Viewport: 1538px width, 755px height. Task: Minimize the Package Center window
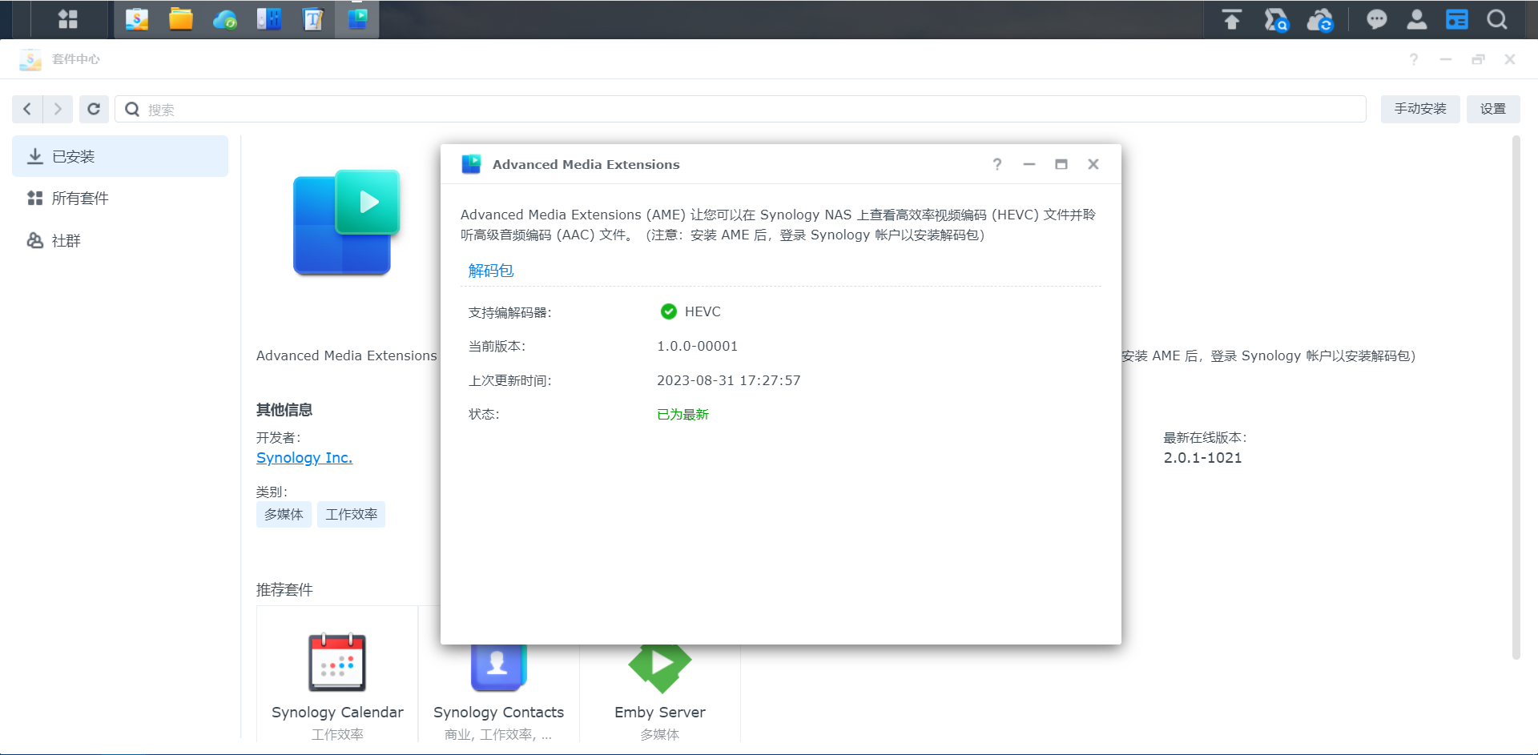1446,59
